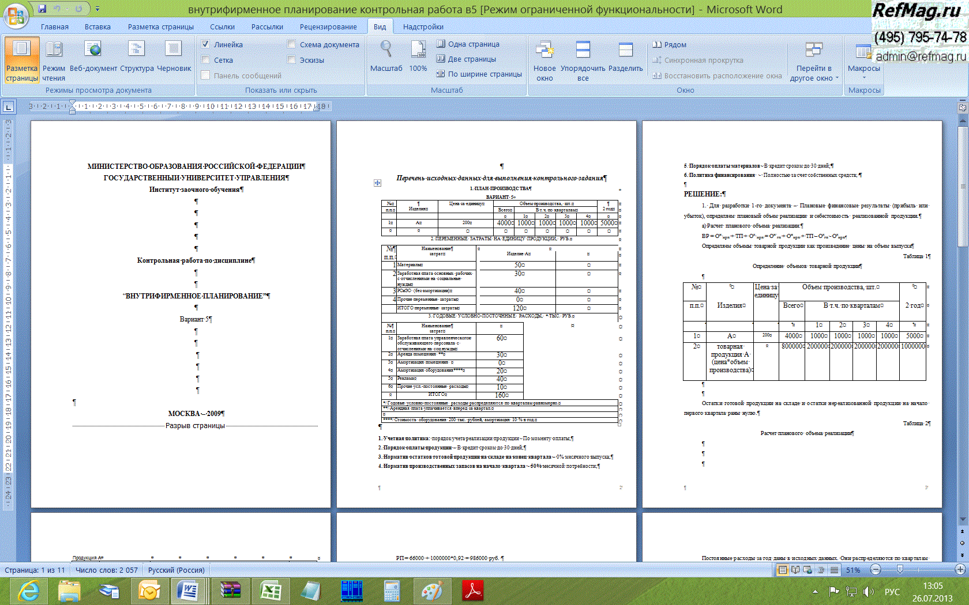The image size is (969, 605).
Task: Switch to Черновик draft view
Action: point(174,50)
